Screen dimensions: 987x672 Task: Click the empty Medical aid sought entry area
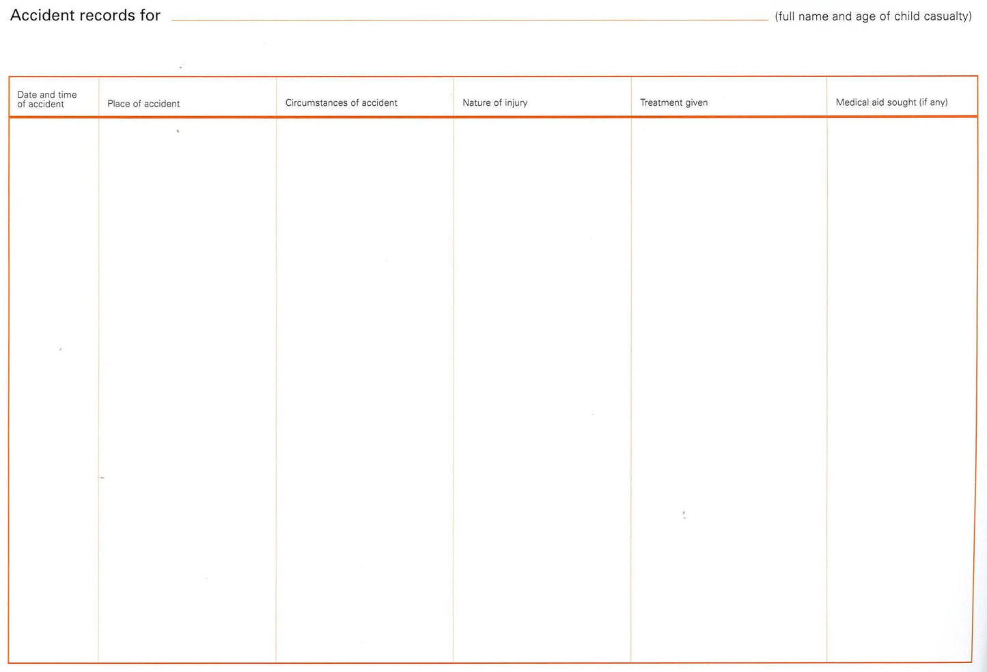click(901, 389)
